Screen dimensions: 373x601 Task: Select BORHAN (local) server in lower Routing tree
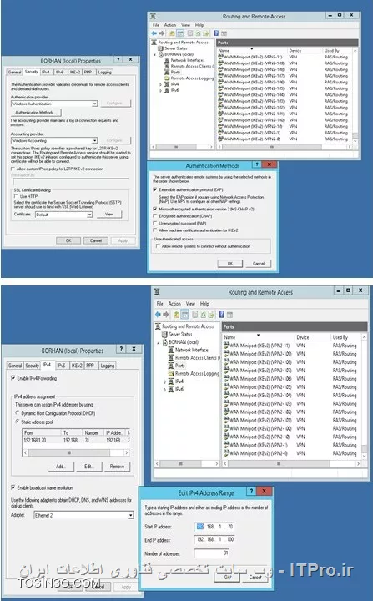pyautogui.click(x=184, y=342)
